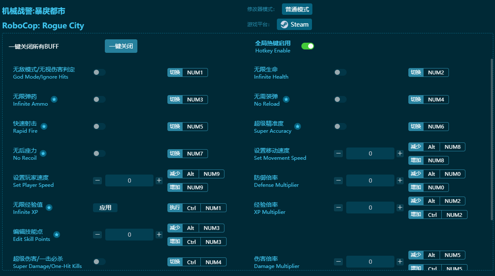Increase Set Player Speed with plus button
Image resolution: width=495 pixels, height=276 pixels.
click(x=159, y=180)
